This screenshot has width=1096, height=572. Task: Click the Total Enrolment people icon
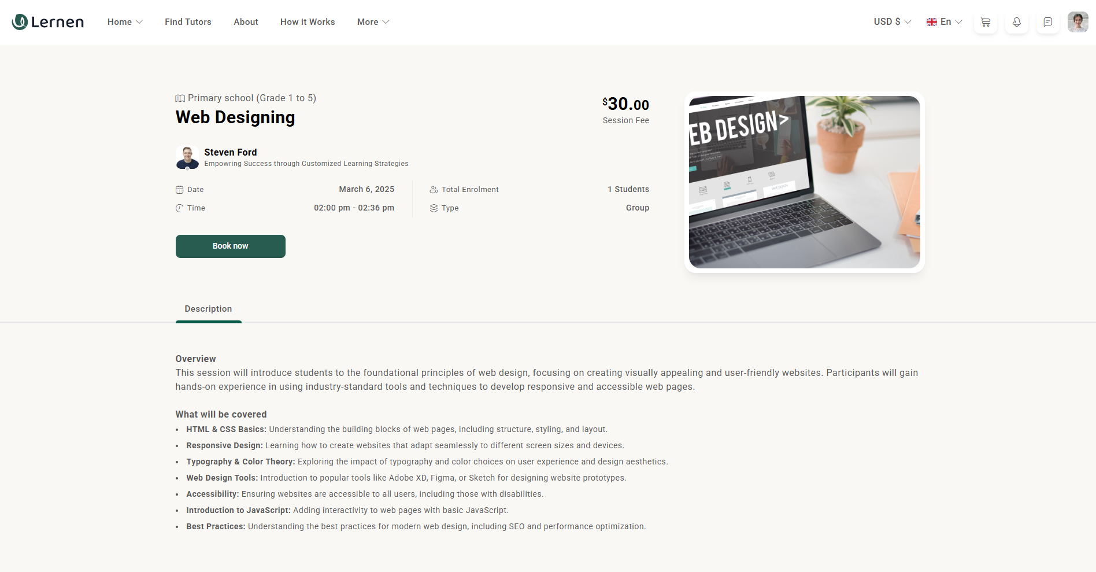pos(434,190)
